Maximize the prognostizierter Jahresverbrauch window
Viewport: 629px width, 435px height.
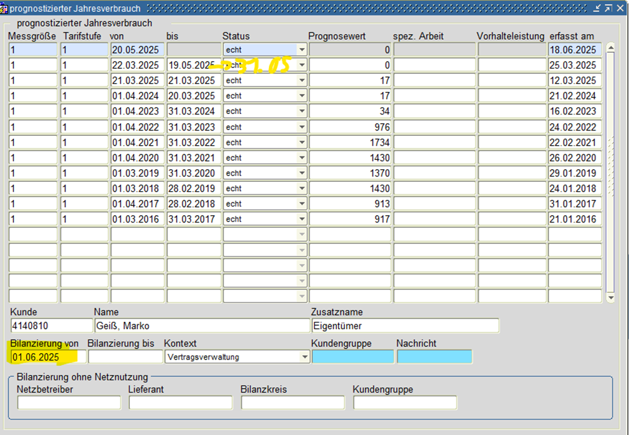(x=608, y=8)
